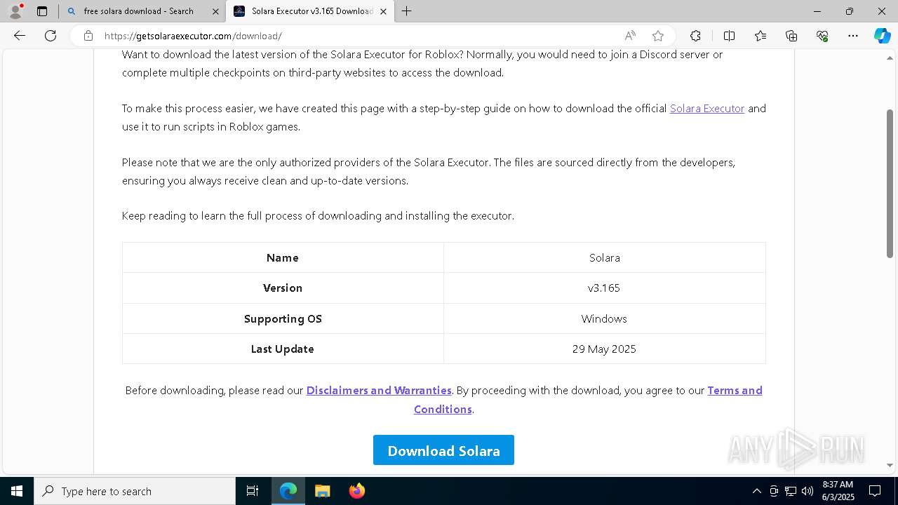The height and width of the screenshot is (505, 898).
Task: Close the free solara download Search tab
Action: (x=215, y=11)
